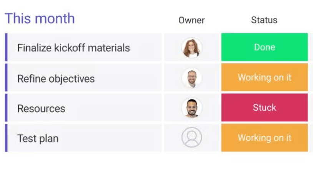Image resolution: width=313 pixels, height=169 pixels.
Task: Click purple bar beside Refine objectives
Action: pyautogui.click(x=6, y=78)
